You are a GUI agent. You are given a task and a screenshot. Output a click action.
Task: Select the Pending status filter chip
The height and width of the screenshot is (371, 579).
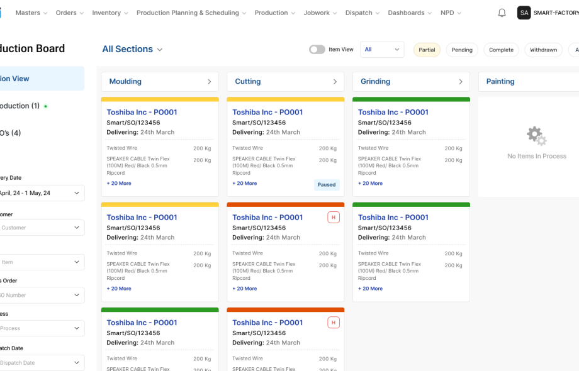[462, 50]
